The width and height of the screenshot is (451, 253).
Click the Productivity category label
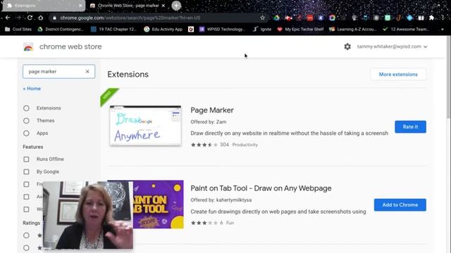(245, 145)
